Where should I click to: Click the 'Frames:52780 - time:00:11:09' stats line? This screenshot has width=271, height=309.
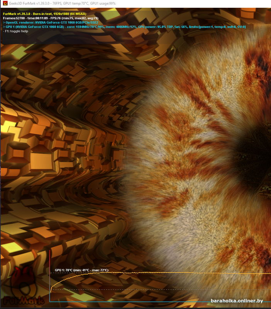[51, 18]
